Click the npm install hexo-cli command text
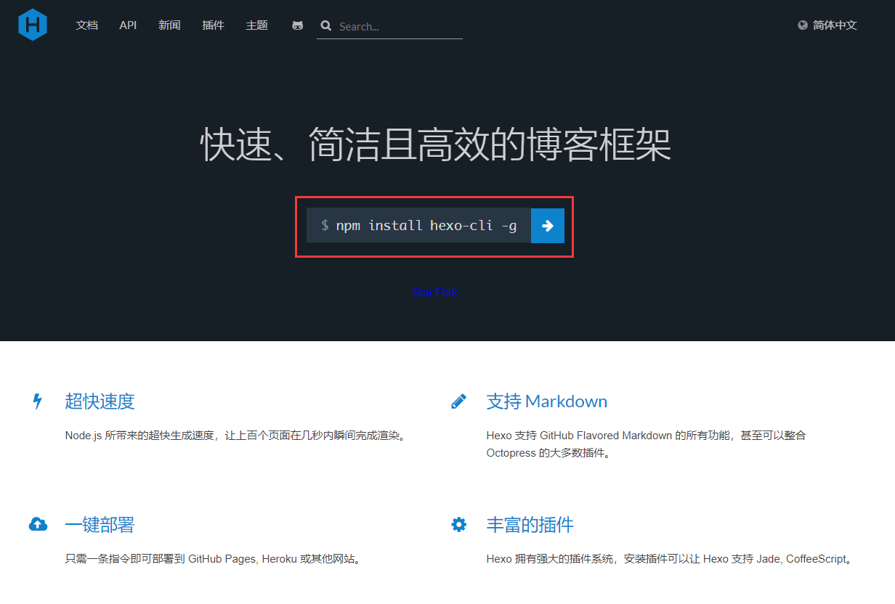 tap(426, 226)
